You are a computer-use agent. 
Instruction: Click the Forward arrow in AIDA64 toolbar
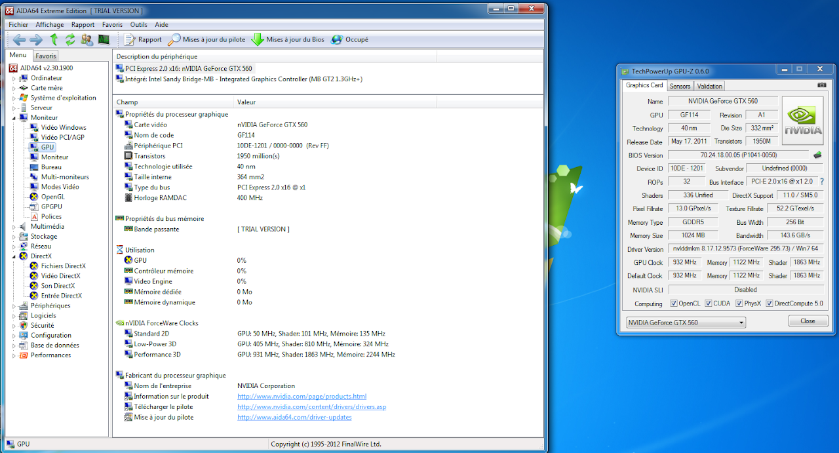[36, 39]
